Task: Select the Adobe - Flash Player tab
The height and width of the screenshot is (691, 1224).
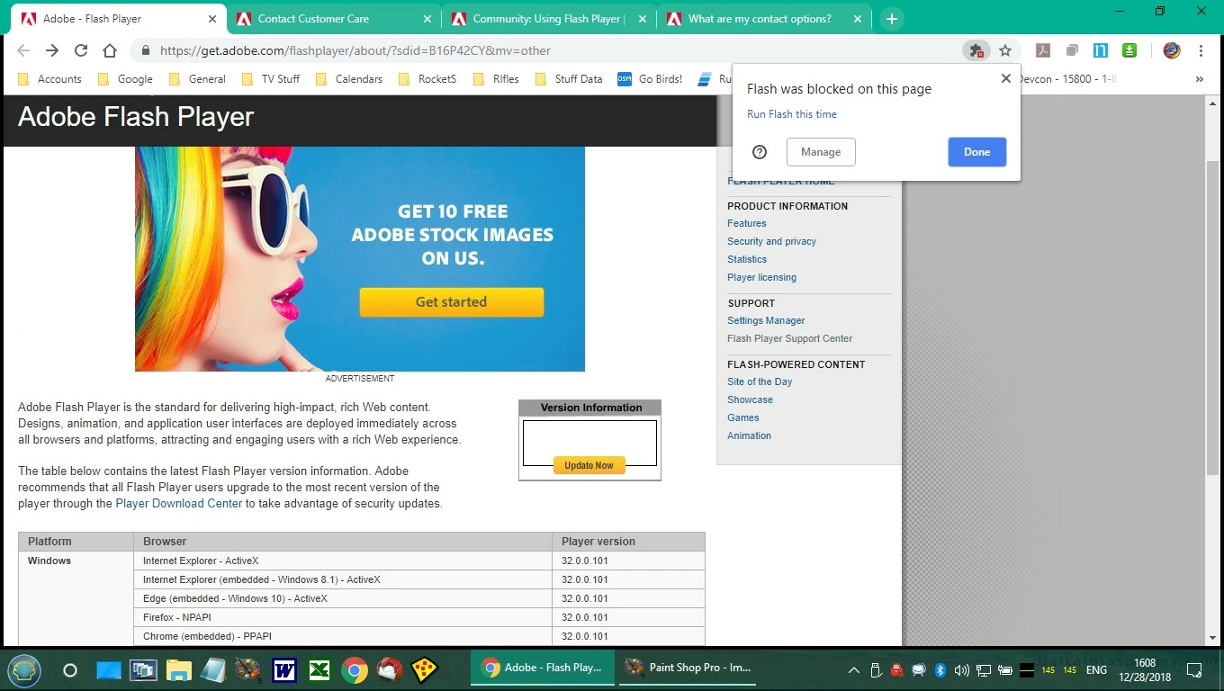Action: (118, 19)
